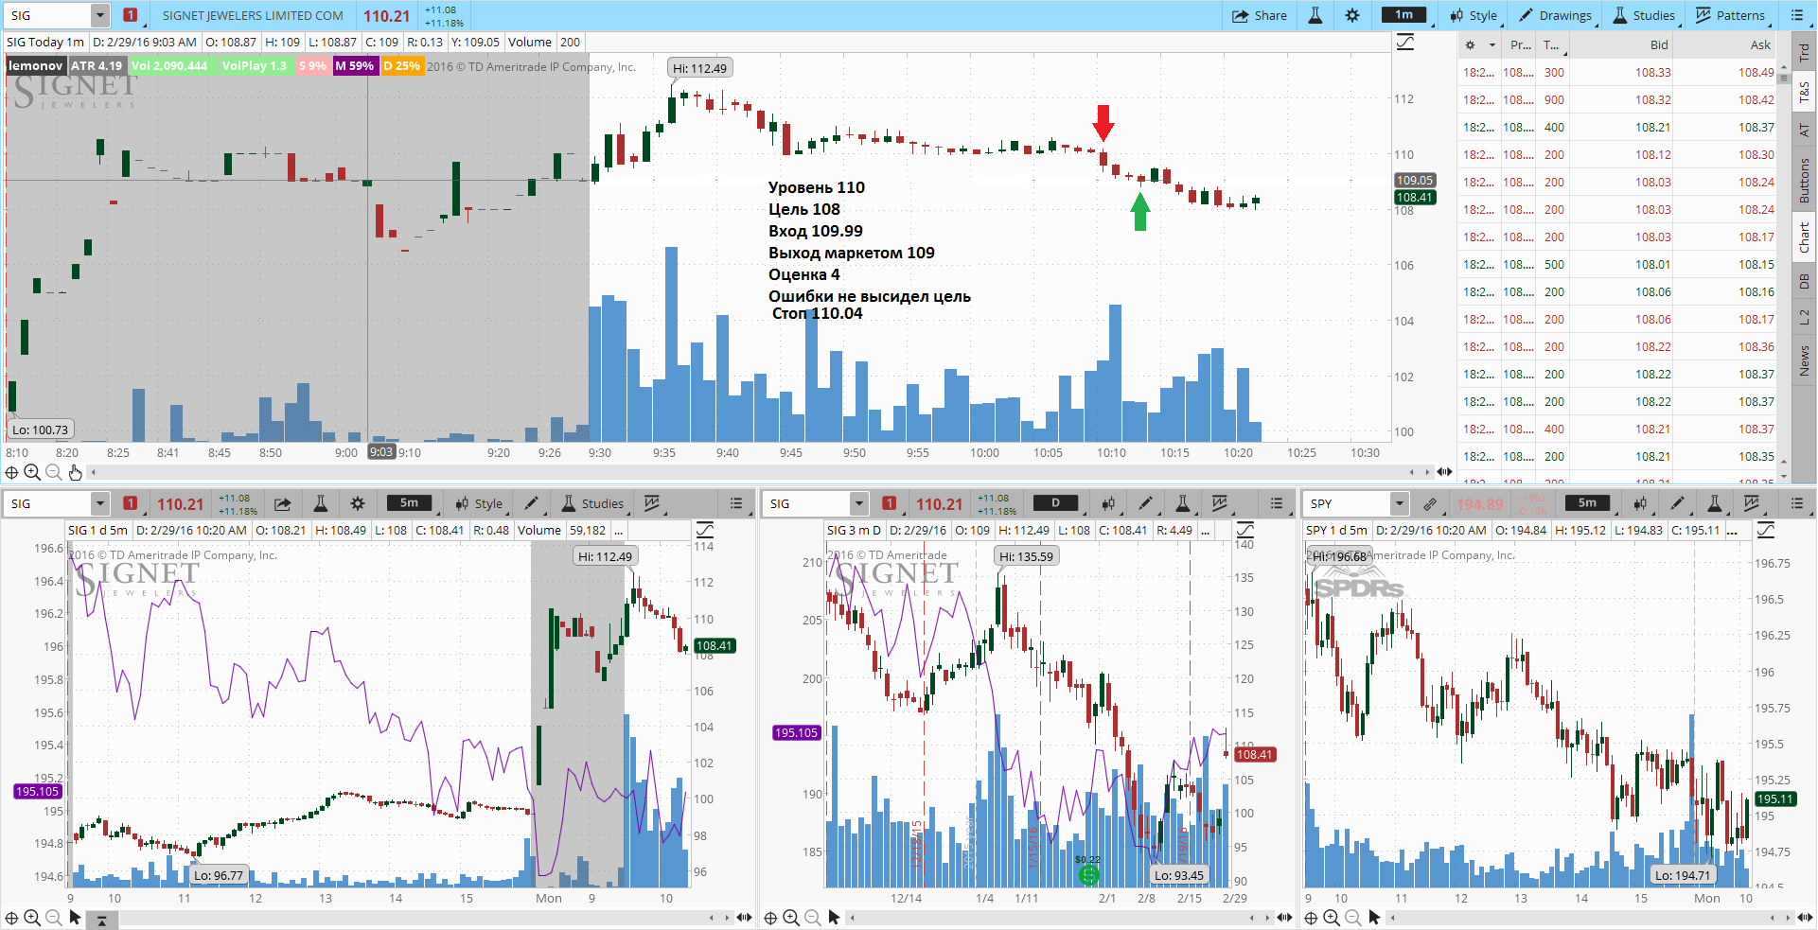1818x930 pixels.
Task: Open the Style menu in the top chart
Action: coord(1474,15)
